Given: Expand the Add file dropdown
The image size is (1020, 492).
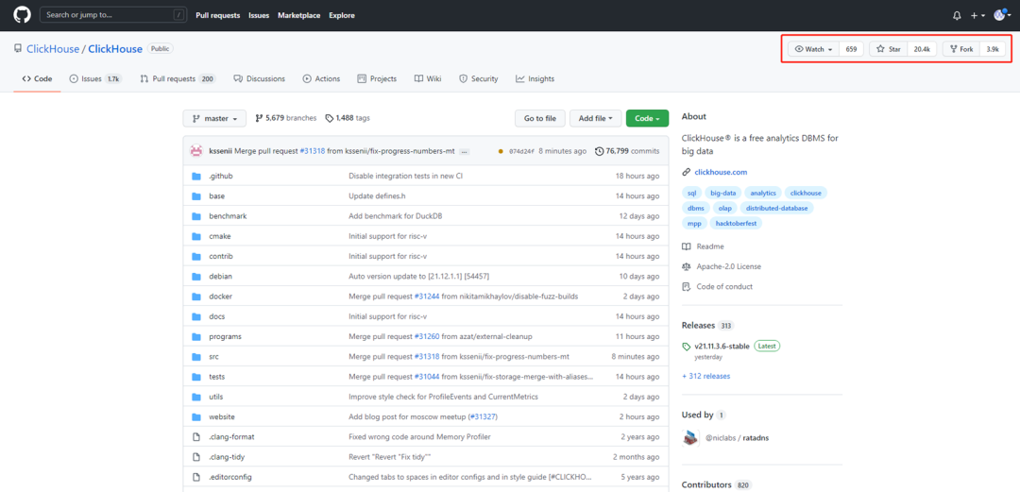Looking at the screenshot, I should [595, 118].
